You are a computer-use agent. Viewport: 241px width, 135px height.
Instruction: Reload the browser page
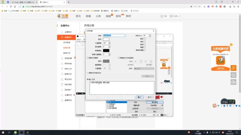[x=11, y=6]
